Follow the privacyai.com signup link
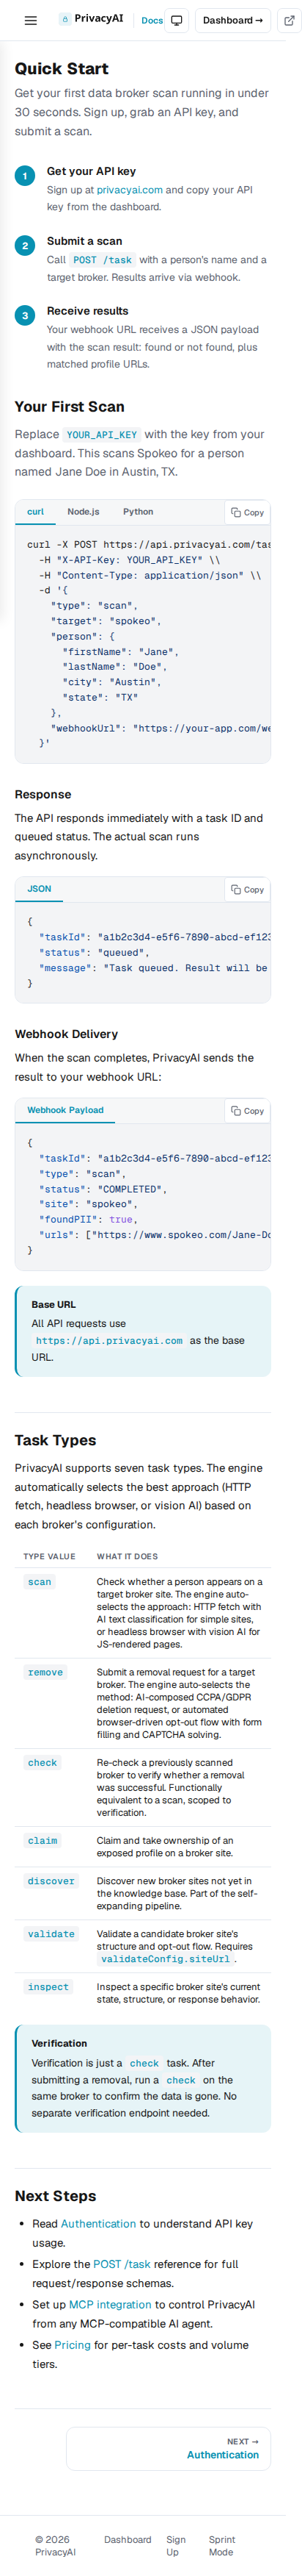Viewport: 302px width, 2576px height. click(130, 189)
